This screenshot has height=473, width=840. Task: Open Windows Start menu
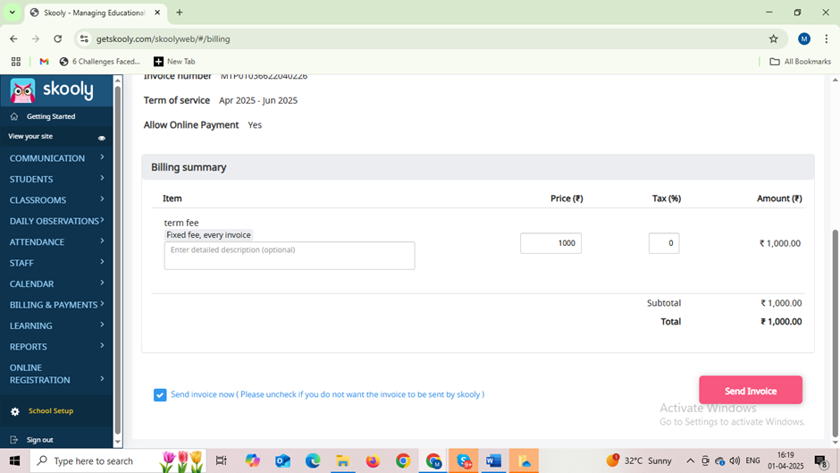point(14,460)
